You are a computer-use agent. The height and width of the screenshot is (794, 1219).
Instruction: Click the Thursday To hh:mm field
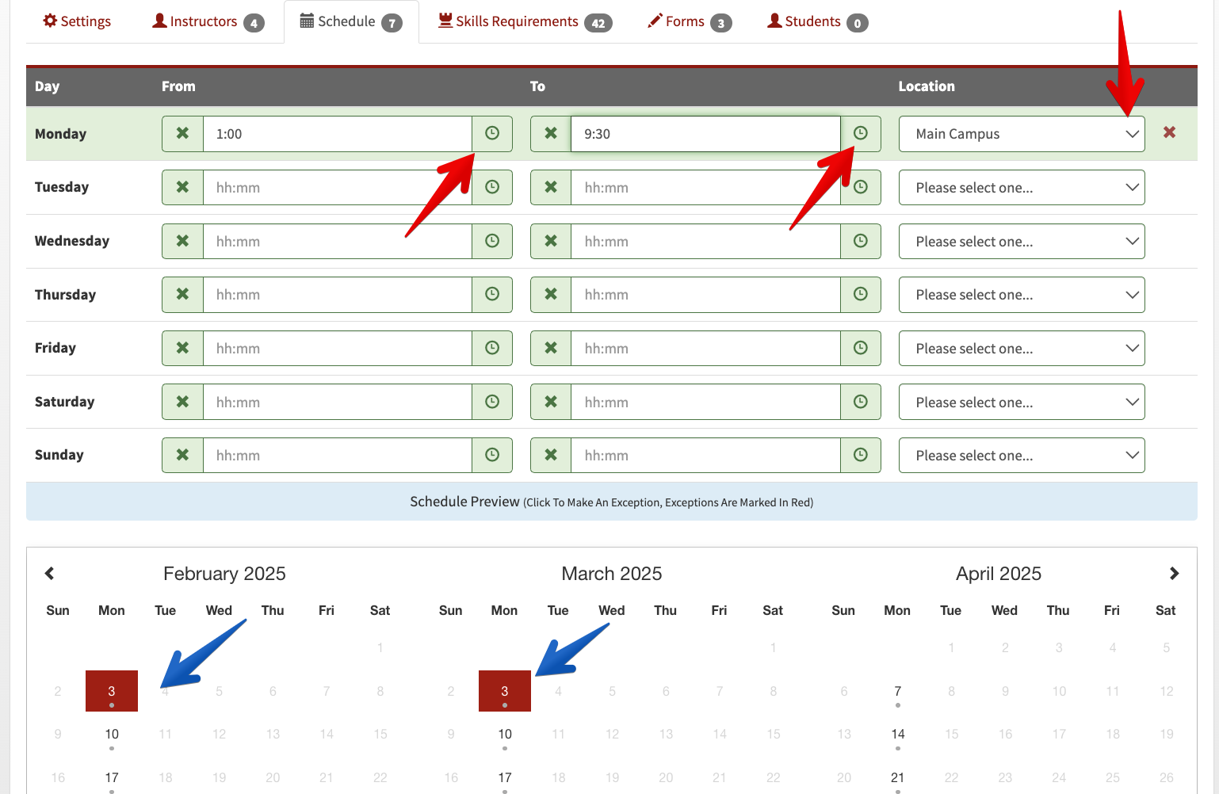tap(705, 295)
